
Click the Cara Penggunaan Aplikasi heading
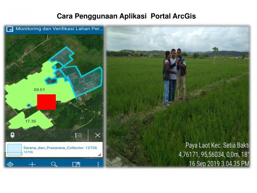coord(126,16)
